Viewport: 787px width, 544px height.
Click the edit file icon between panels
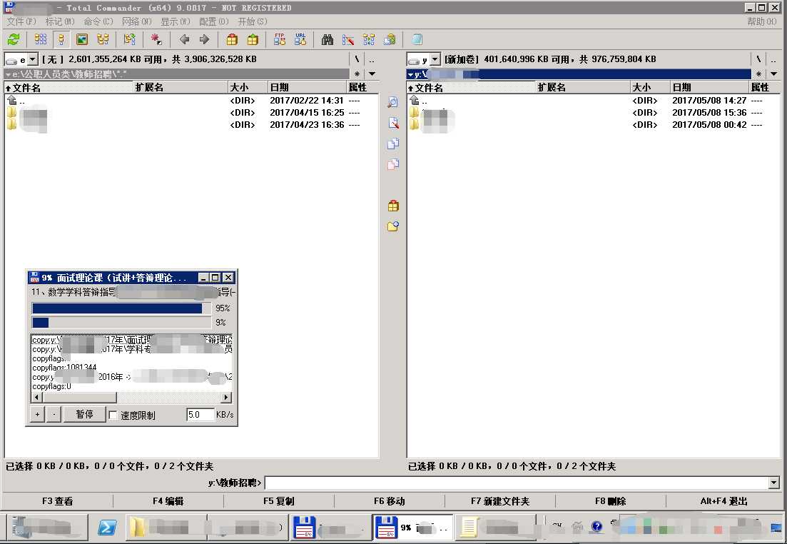393,123
